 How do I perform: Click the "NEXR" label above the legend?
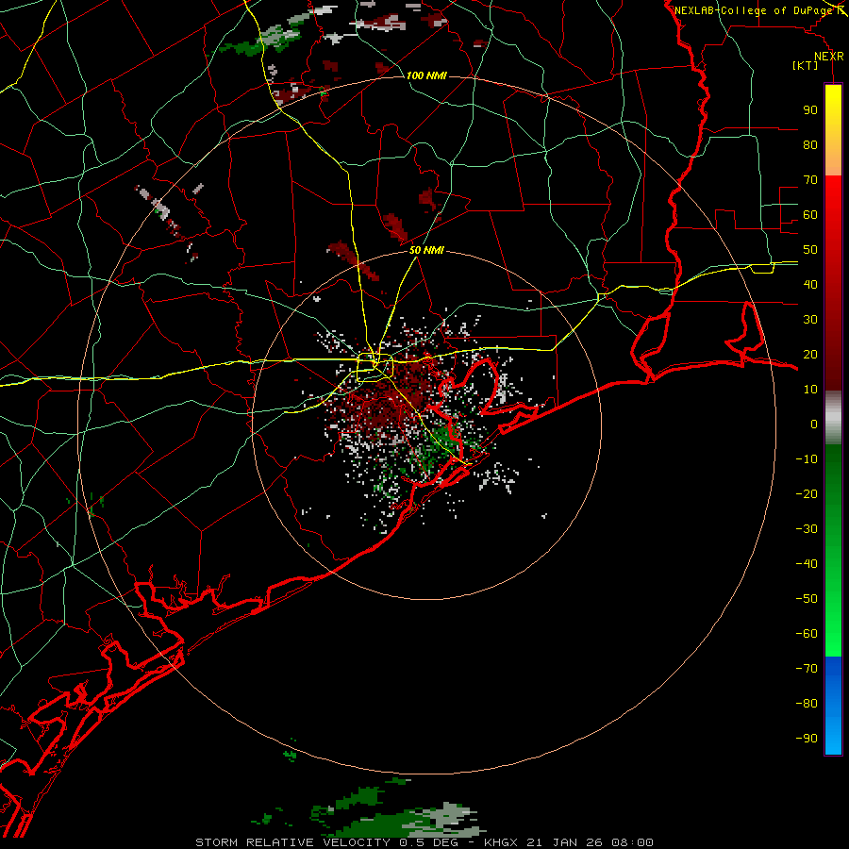(x=829, y=57)
